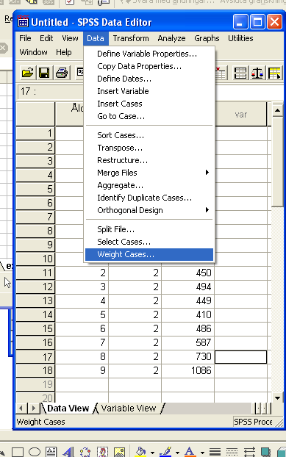Open Font Color dropdown arrow
This screenshot has width=286, height=457.
pos(202,453)
